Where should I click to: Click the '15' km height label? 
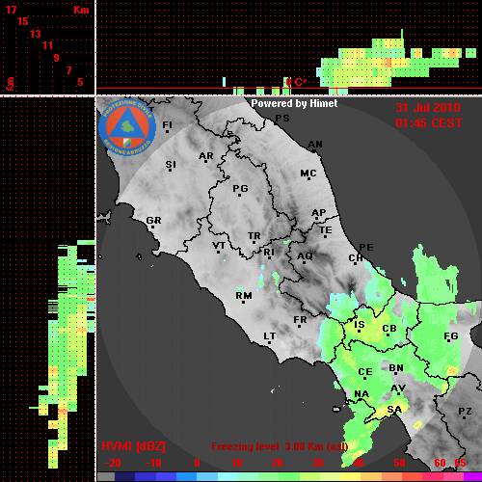click(23, 21)
